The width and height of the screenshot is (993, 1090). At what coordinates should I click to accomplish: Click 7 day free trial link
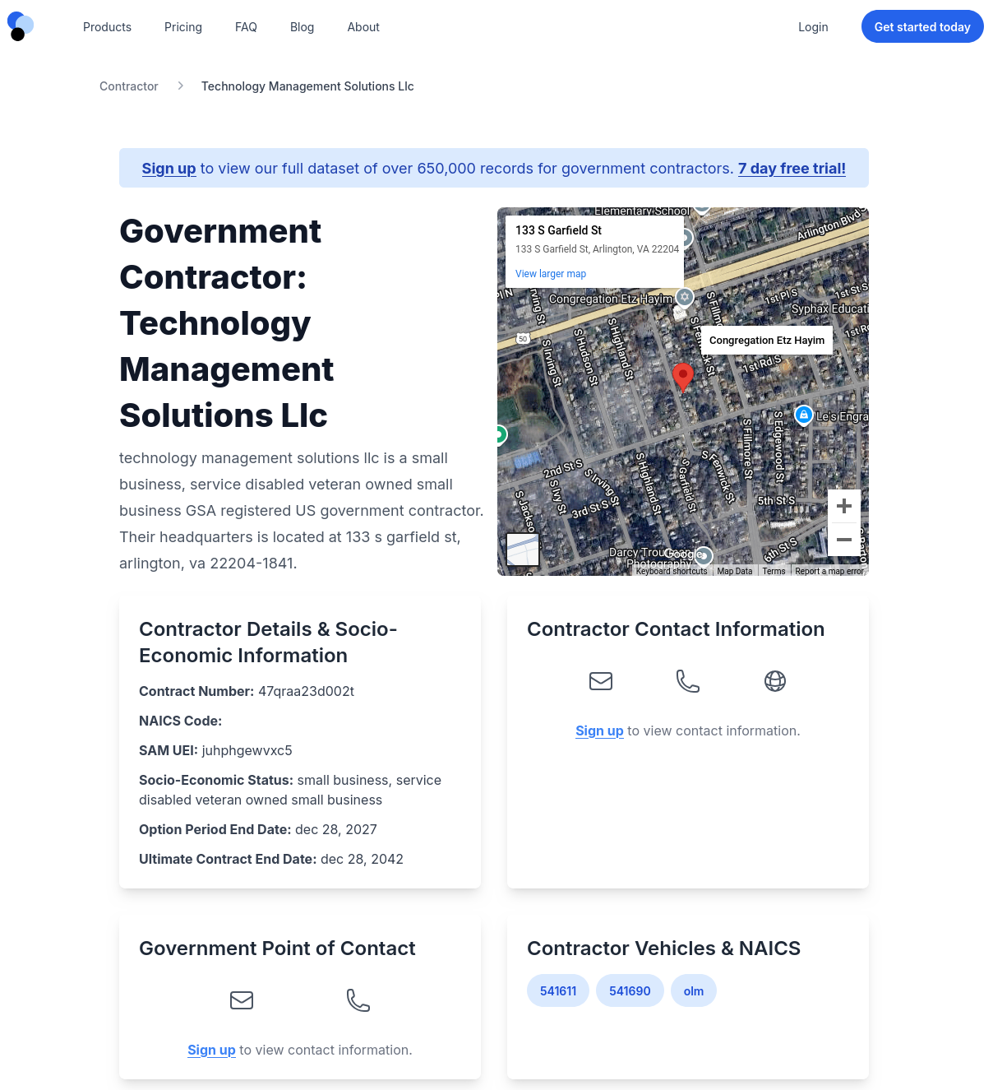[x=792, y=169]
